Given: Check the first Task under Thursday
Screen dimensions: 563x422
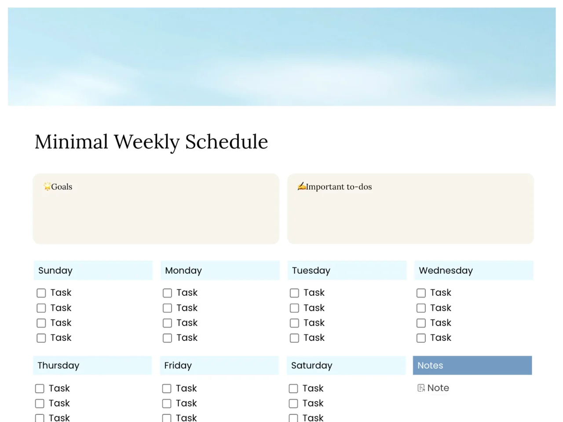Looking at the screenshot, I should (x=40, y=389).
